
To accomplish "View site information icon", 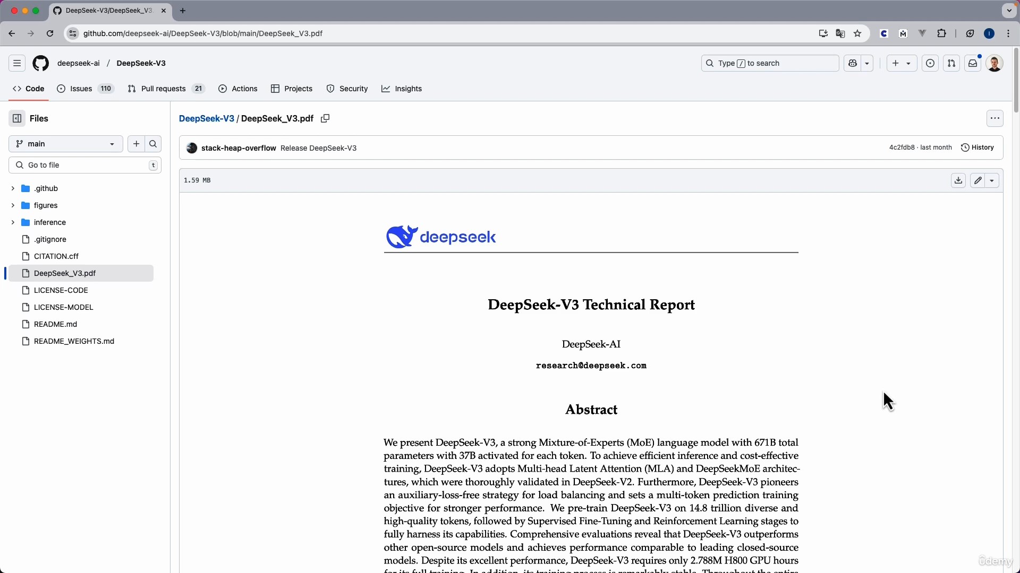I will click(x=73, y=33).
